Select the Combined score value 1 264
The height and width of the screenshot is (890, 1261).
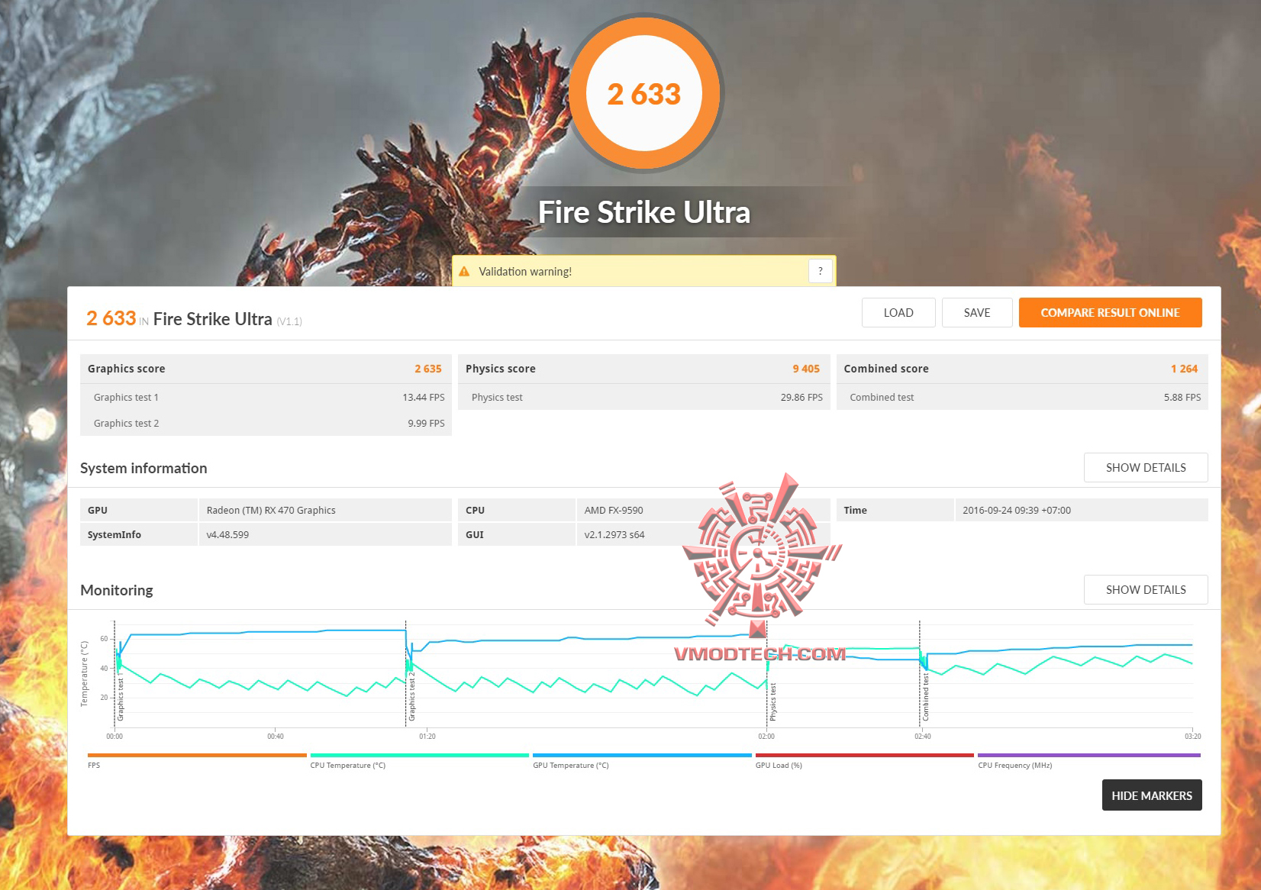pos(1185,369)
